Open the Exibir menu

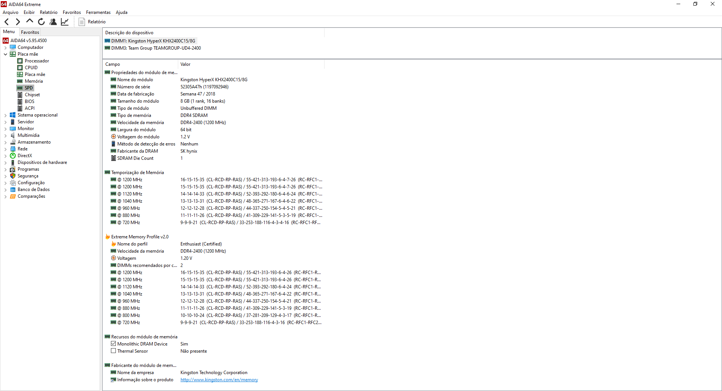tap(29, 12)
